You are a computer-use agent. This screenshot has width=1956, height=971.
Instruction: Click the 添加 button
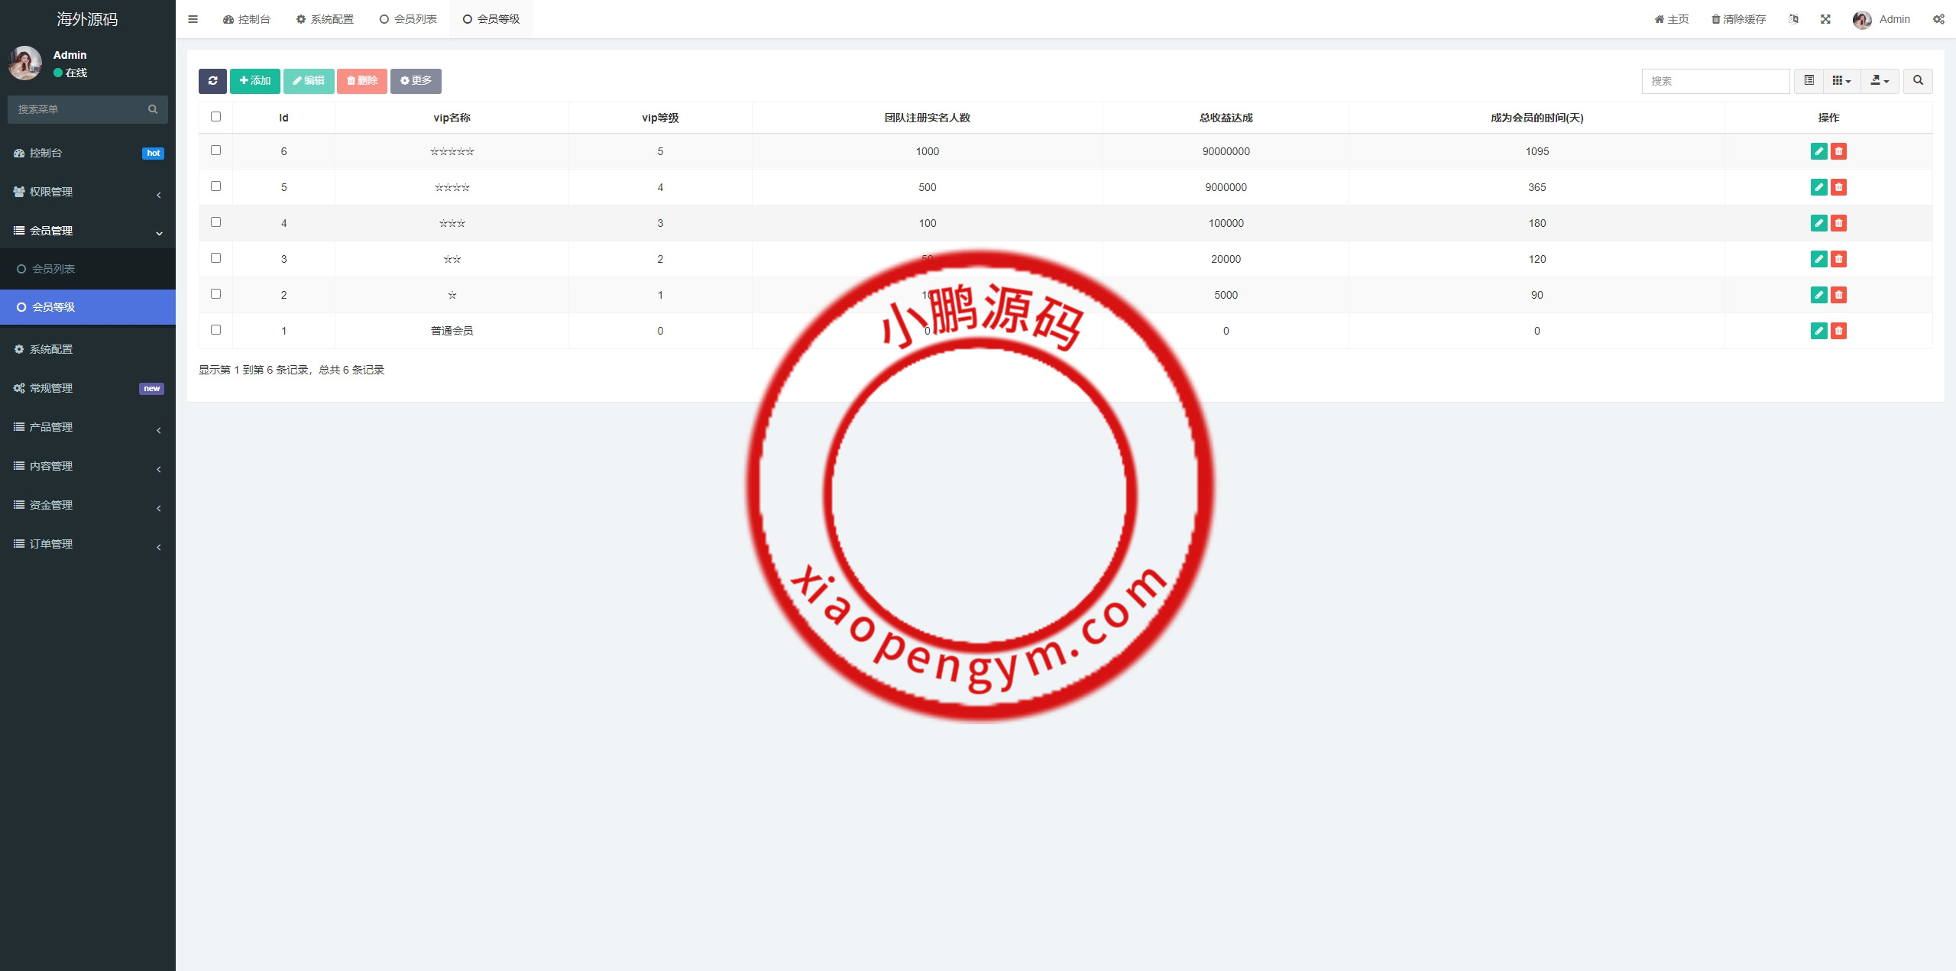pos(255,81)
